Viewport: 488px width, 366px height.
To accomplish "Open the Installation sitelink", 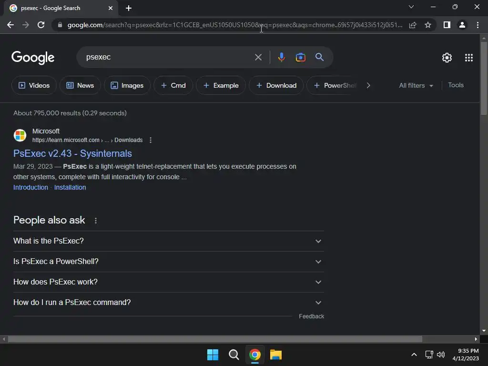I will 70,187.
